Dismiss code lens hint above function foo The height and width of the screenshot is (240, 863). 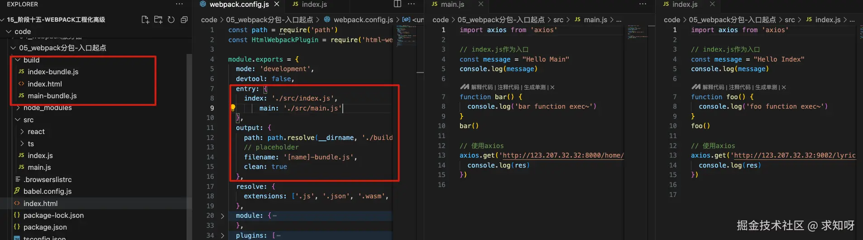click(x=784, y=87)
